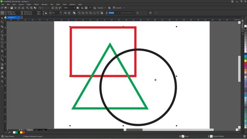Click green swatch in document palette
This screenshot has width=247, height=139.
(x=17, y=132)
